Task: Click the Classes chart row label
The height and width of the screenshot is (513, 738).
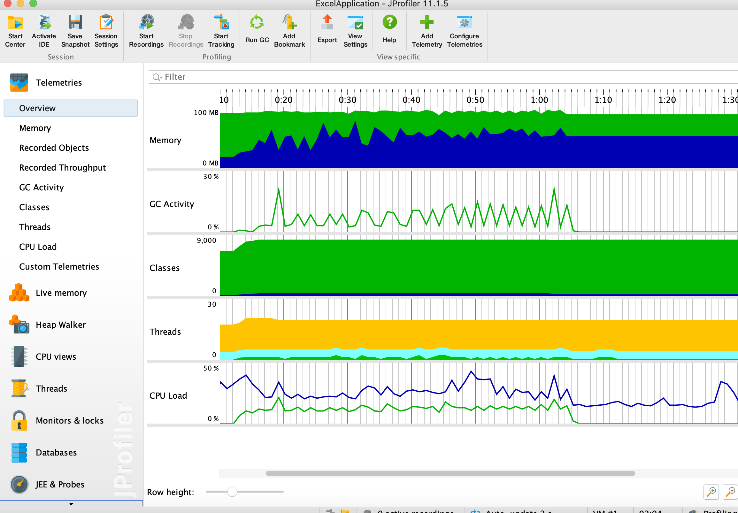Action: click(164, 268)
